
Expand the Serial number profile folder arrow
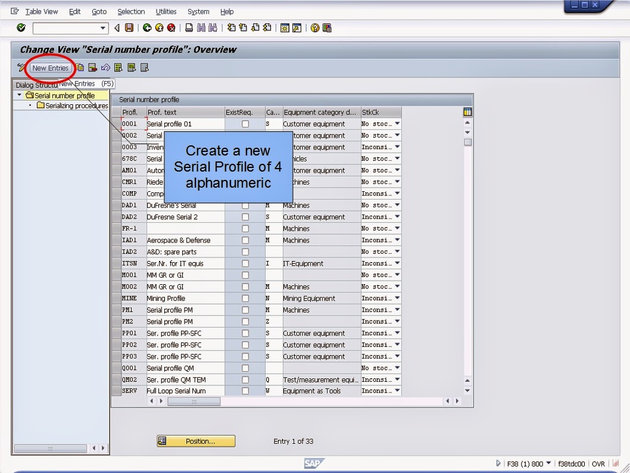(x=19, y=95)
